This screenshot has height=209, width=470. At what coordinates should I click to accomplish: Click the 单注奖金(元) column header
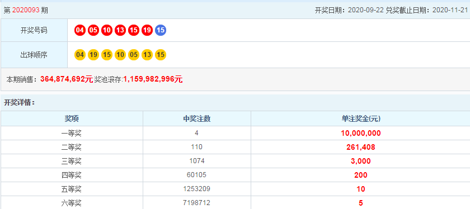pos(361,119)
